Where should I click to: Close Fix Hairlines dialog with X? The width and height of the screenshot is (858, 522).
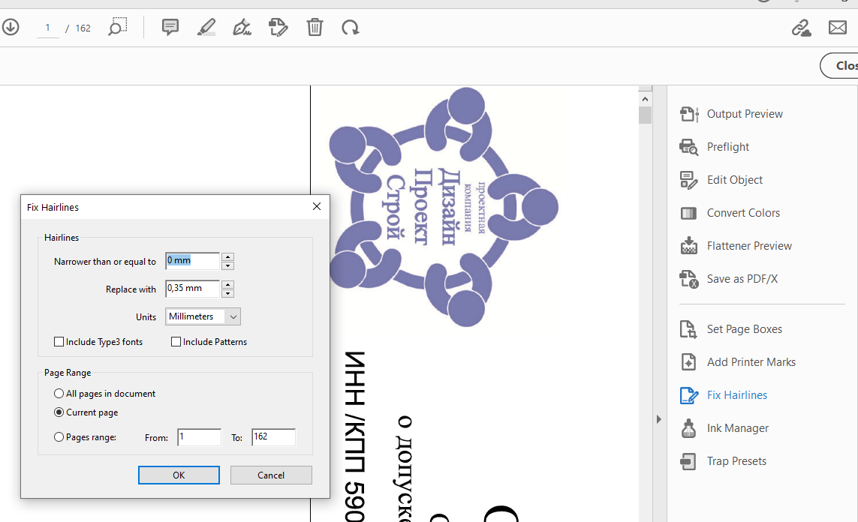point(317,206)
